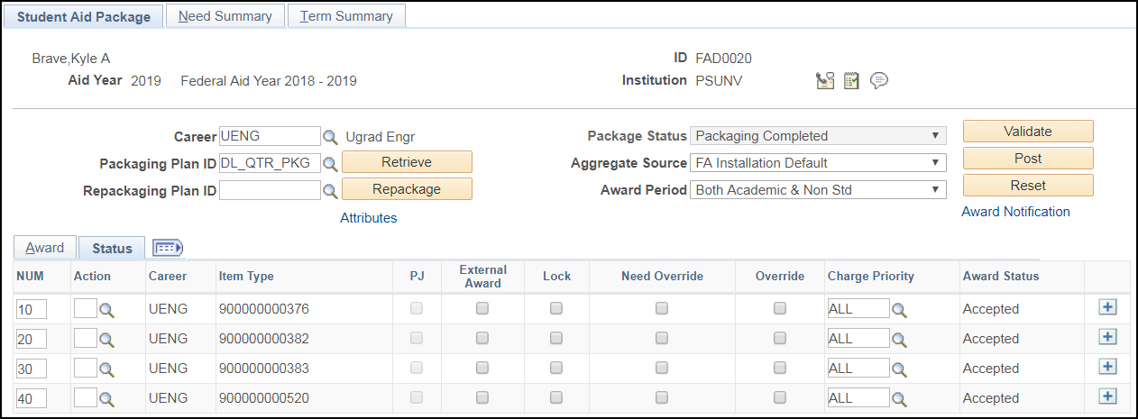Click the Validate button

point(1028,132)
